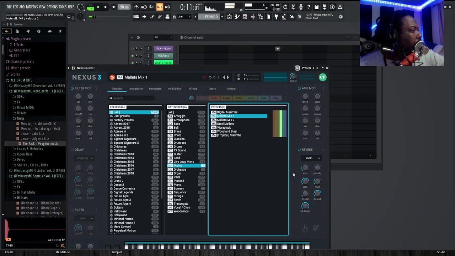
Task: Toggle FILTER MOD power button
Action: pyautogui.click(x=72, y=88)
